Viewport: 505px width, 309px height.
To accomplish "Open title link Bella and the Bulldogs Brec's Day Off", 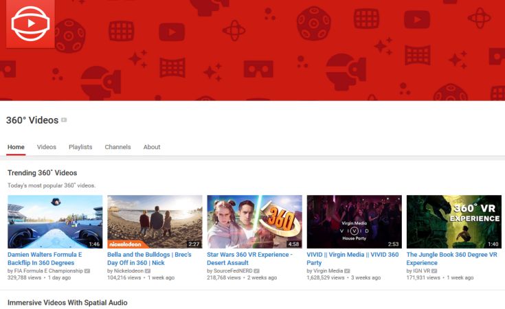I will coord(150,258).
